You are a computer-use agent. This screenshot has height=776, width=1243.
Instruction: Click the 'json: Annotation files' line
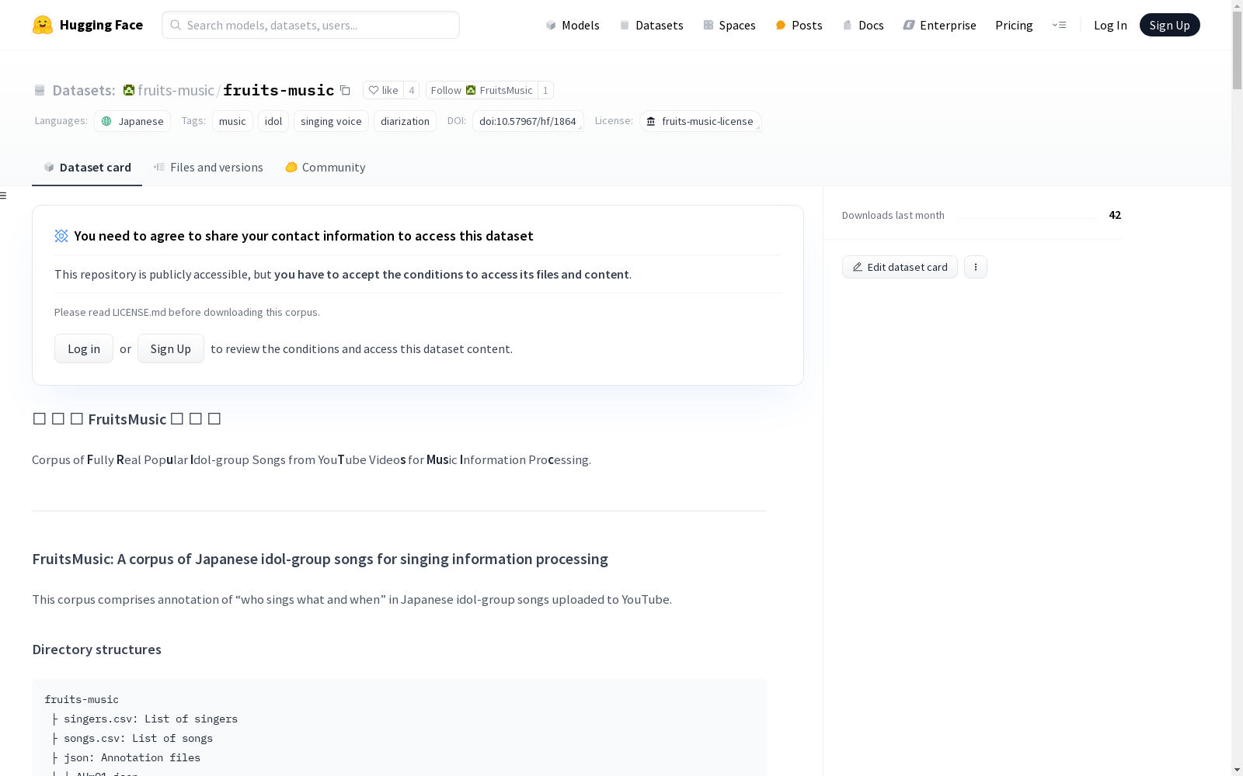click(132, 758)
